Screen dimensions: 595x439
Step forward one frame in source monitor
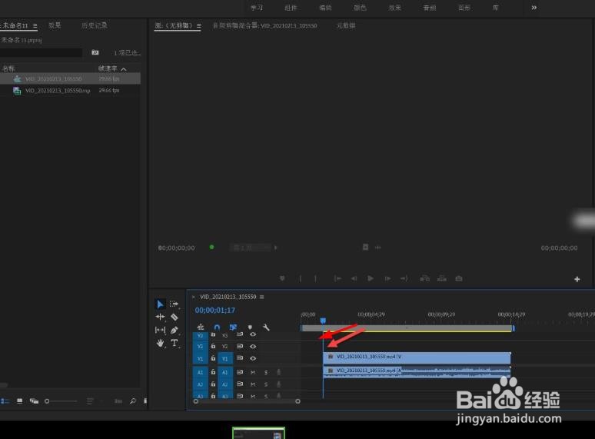pyautogui.click(x=387, y=278)
